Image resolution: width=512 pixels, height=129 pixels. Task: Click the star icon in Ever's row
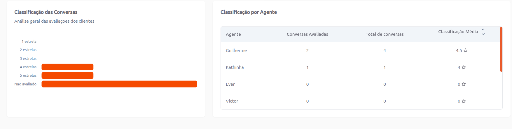click(x=464, y=84)
